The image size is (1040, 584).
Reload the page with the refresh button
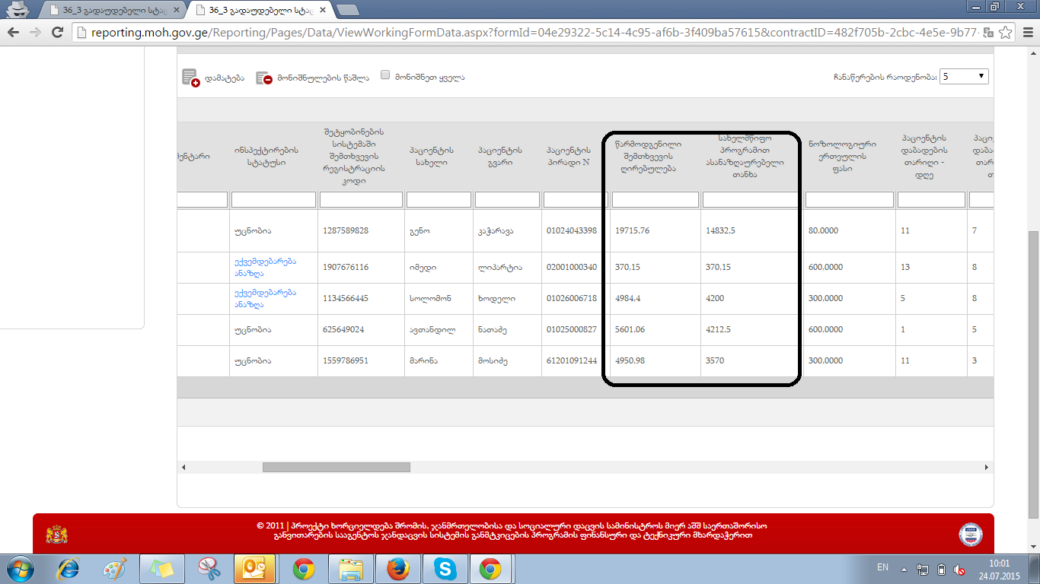click(57, 32)
